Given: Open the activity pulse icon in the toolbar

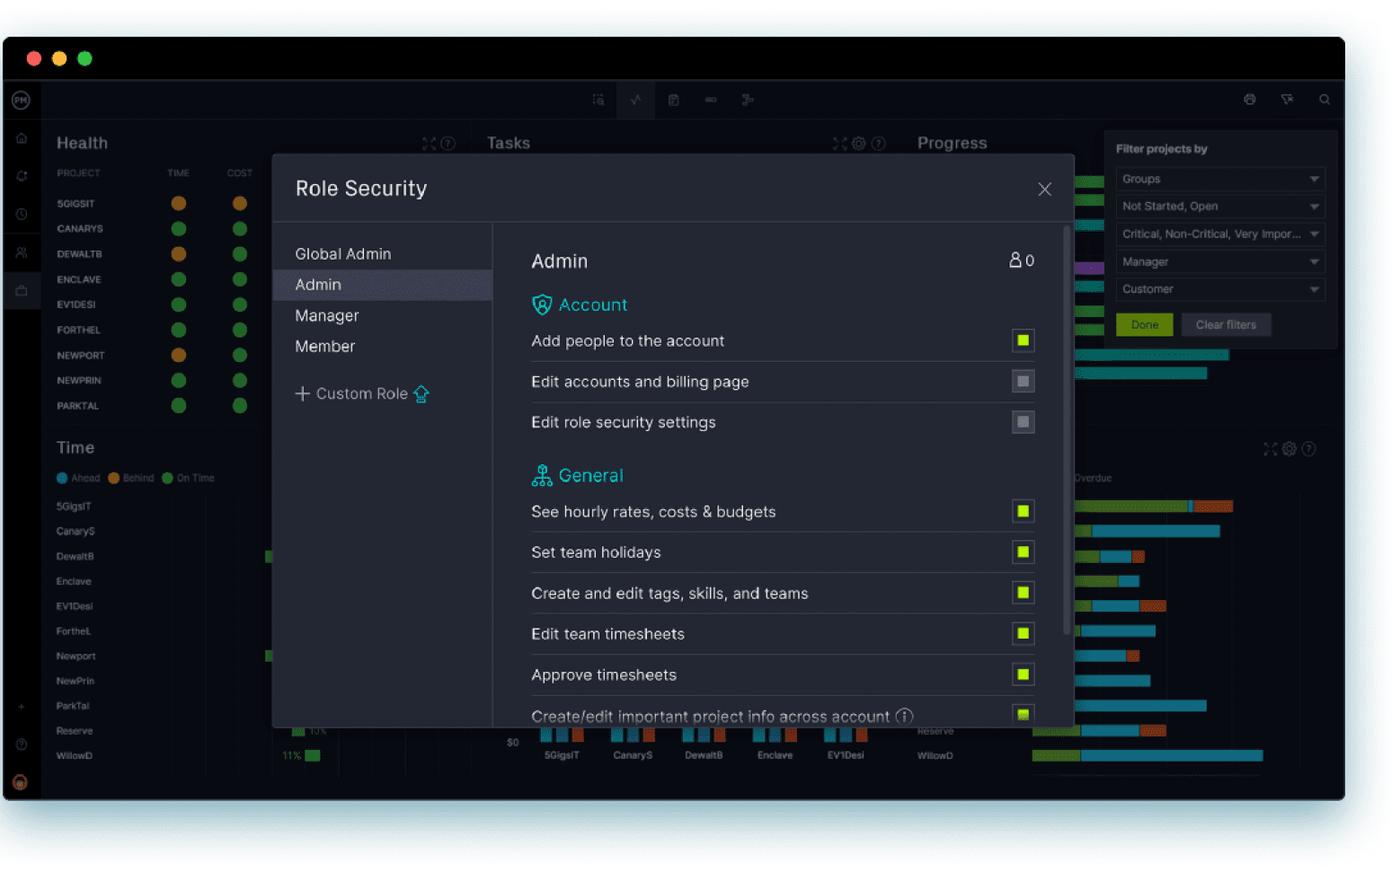Looking at the screenshot, I should (635, 100).
